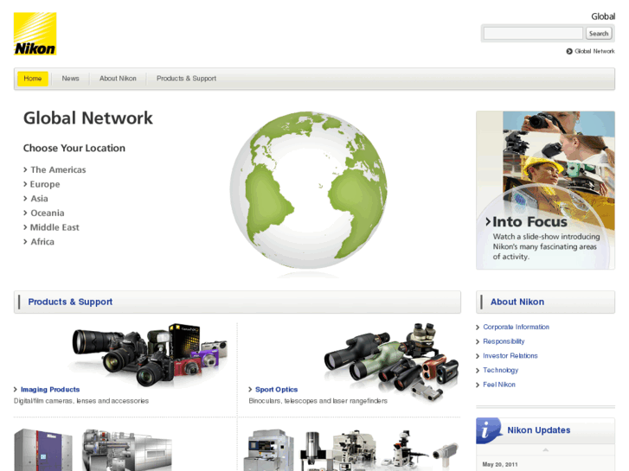Click the chevron beside Feel Nikon
629x471 pixels.
(478, 385)
